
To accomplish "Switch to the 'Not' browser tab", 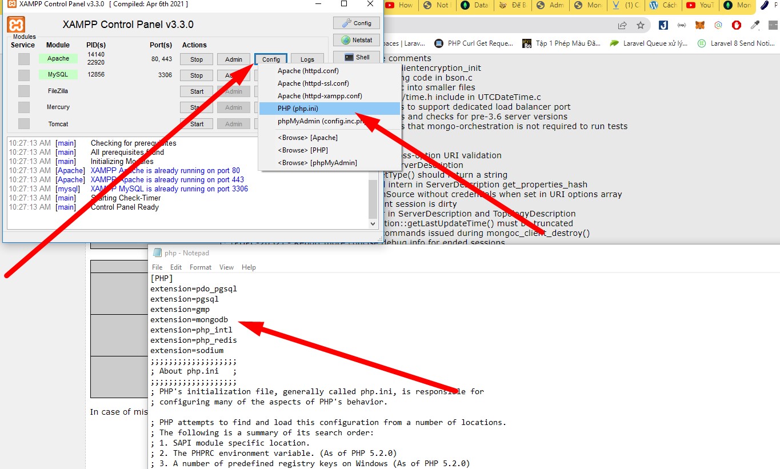I will 437,5.
